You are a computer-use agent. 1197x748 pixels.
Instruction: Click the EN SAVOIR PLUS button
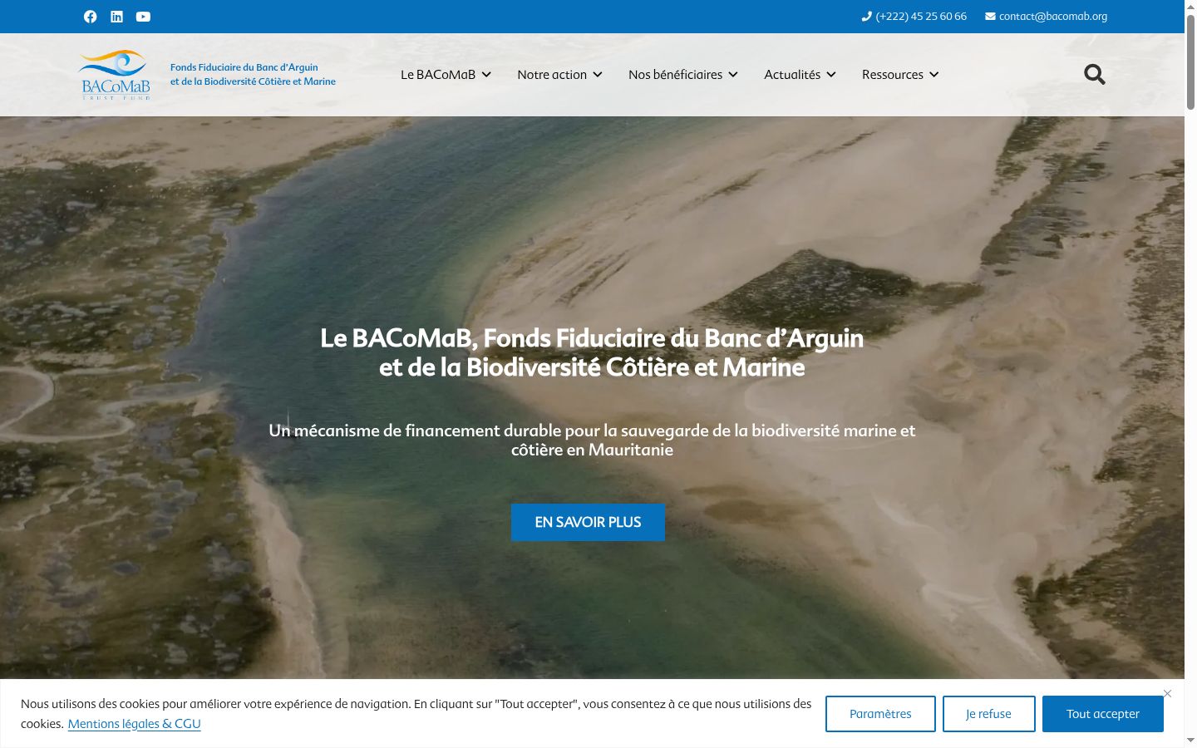point(588,522)
